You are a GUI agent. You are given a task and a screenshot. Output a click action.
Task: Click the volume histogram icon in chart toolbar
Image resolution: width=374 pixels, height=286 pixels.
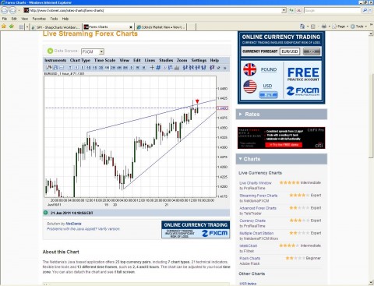pyautogui.click(x=177, y=68)
